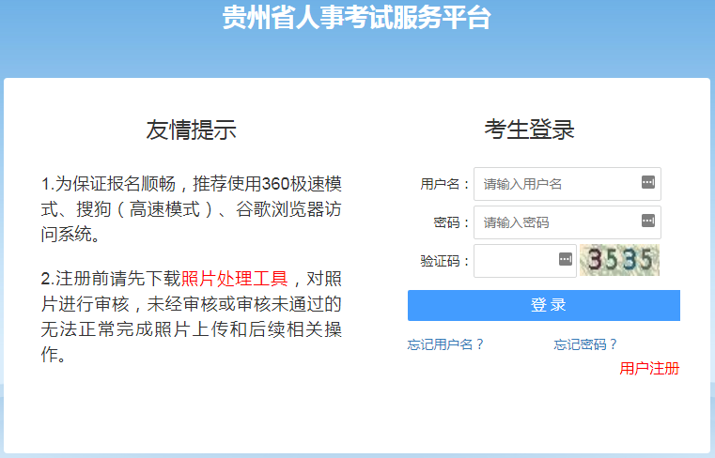Go to 用户注册 registration link

[x=649, y=368]
